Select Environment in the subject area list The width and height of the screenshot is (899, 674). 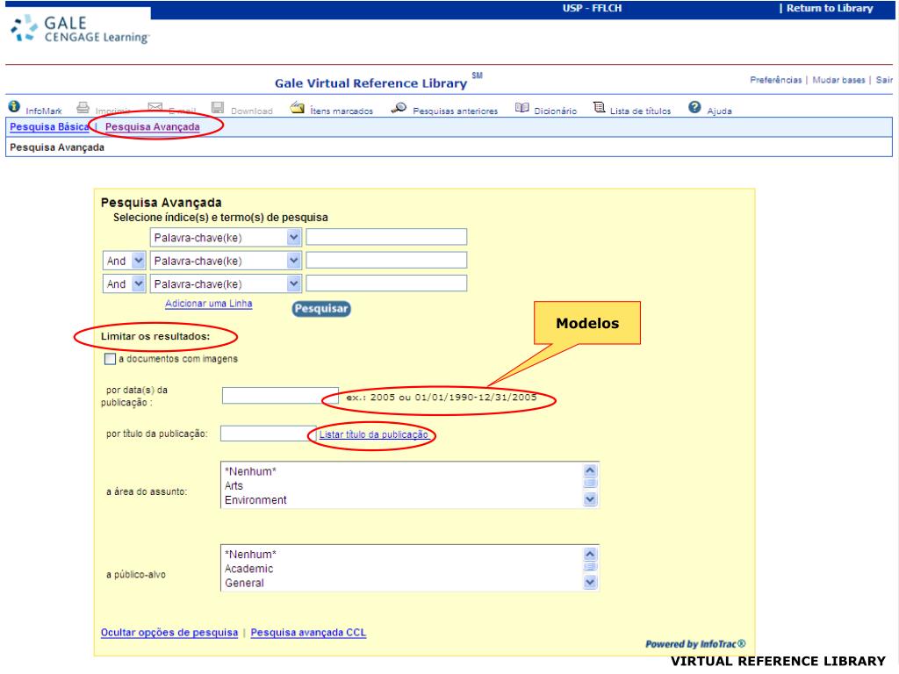255,500
